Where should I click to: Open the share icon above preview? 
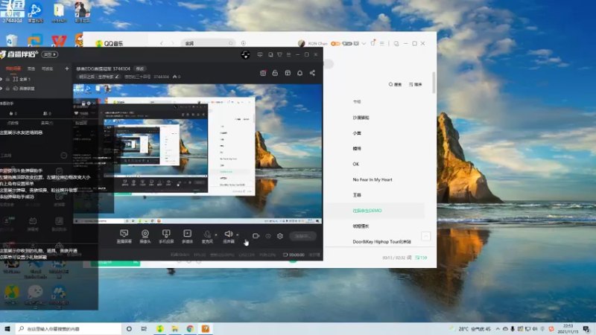[x=312, y=73]
